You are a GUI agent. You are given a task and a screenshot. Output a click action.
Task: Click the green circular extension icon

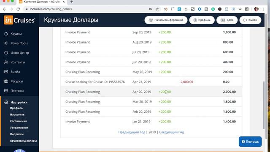(213, 9)
